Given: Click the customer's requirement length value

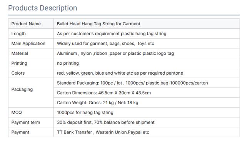Looking at the screenshot, I should pyautogui.click(x=112, y=34).
